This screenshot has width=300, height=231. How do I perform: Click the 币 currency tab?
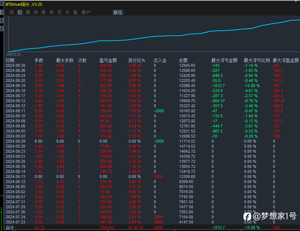click(59, 12)
